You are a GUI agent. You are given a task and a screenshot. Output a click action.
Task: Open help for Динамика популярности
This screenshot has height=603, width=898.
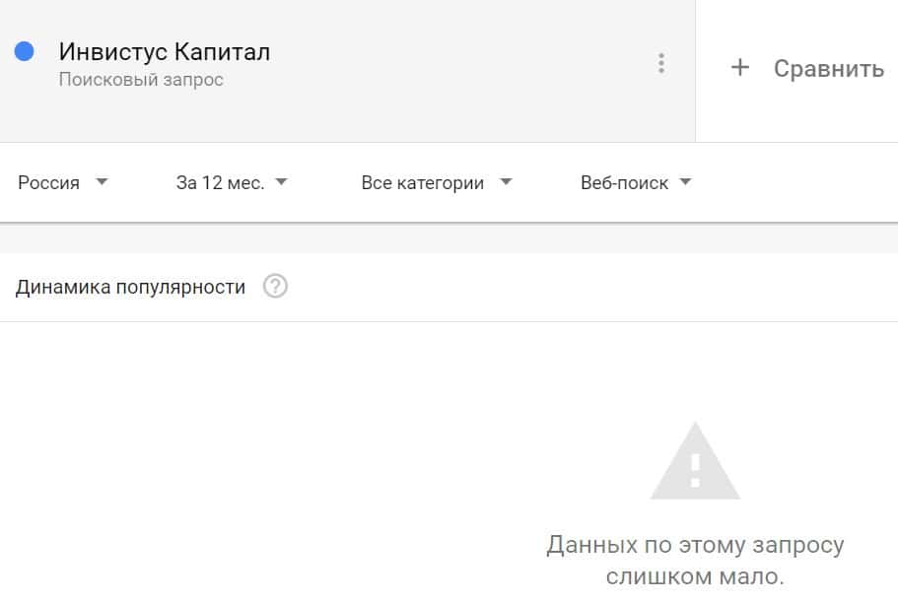(276, 288)
